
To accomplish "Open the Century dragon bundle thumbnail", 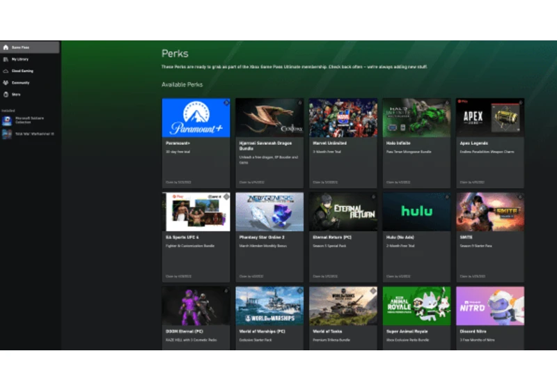I will tap(269, 118).
